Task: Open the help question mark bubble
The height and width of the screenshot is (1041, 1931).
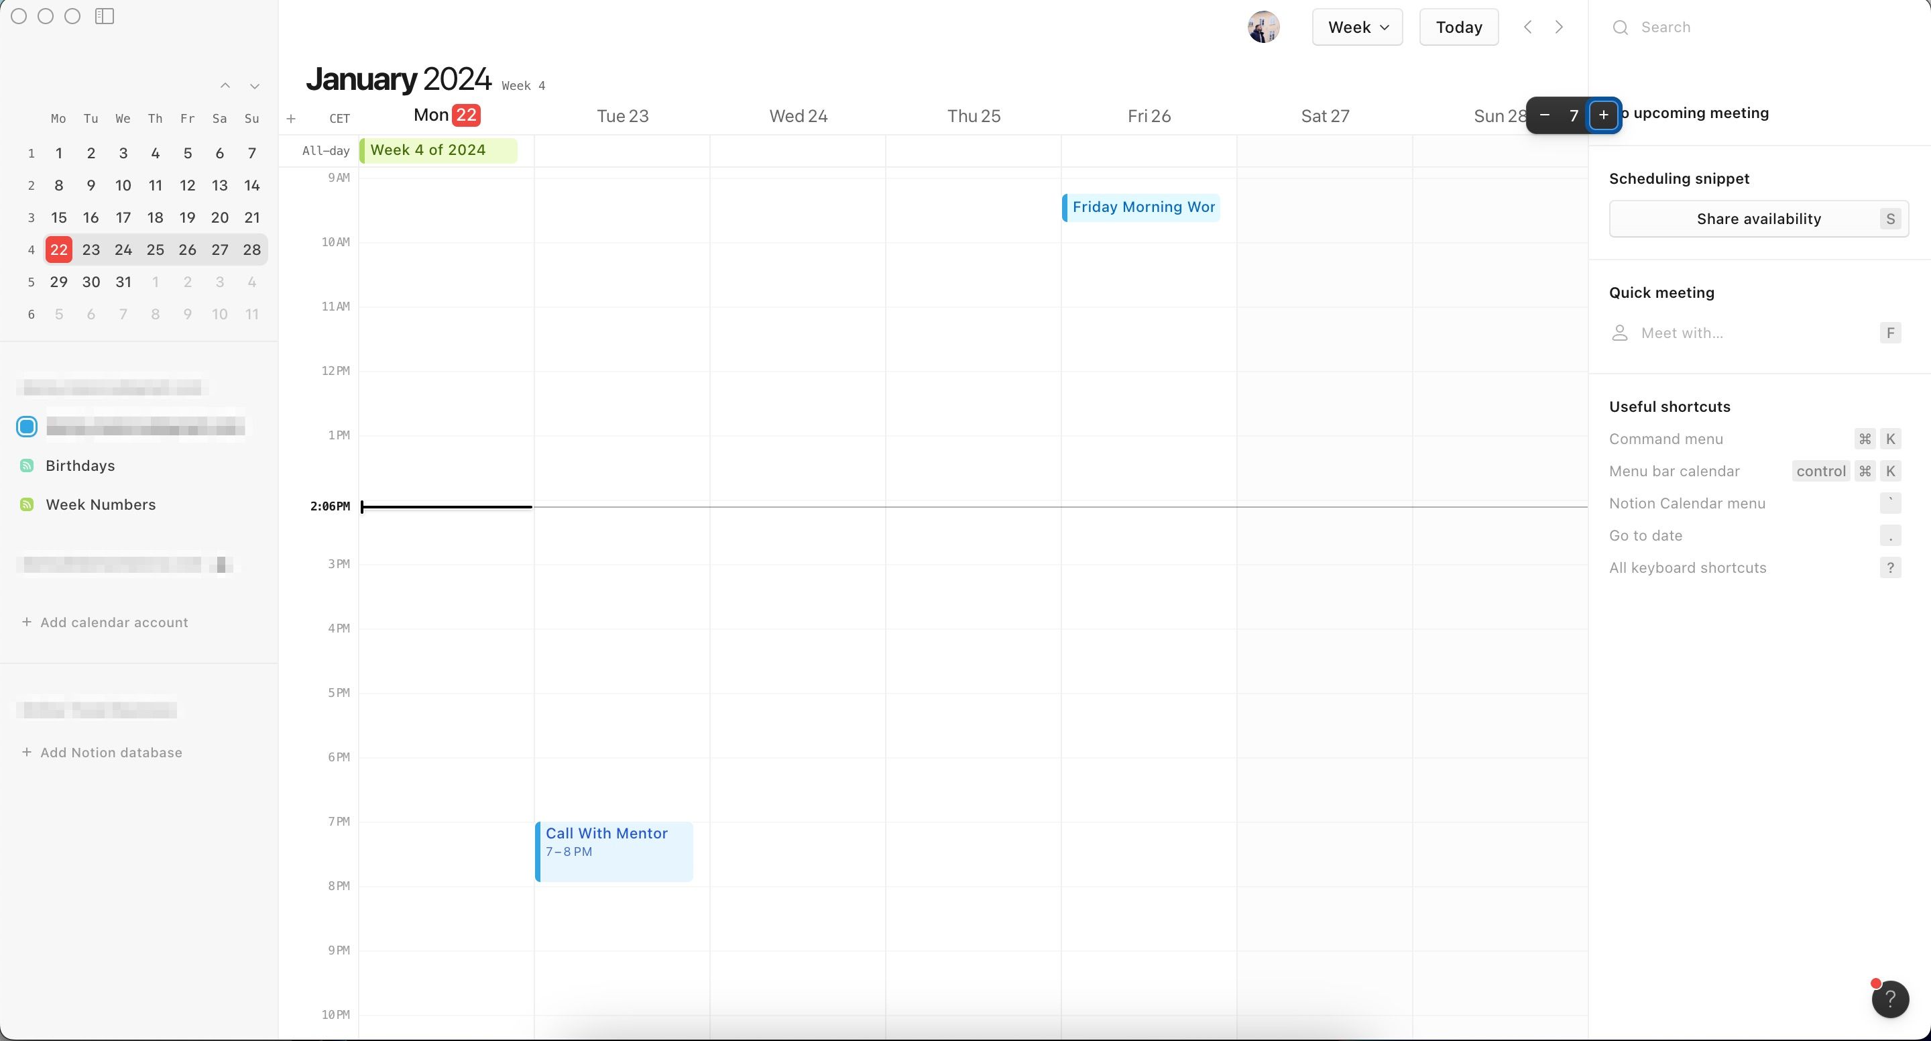Action: [1891, 999]
